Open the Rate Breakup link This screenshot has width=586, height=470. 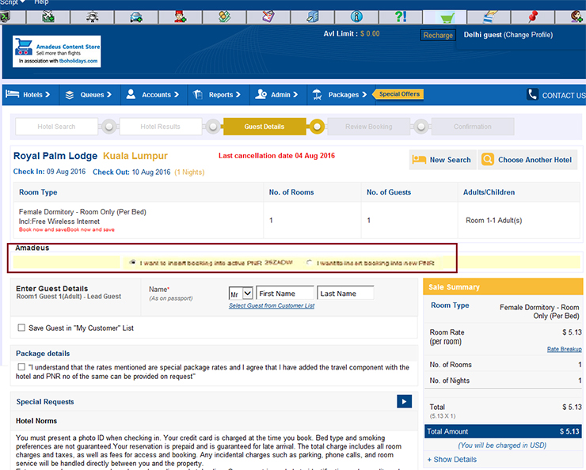(564, 349)
